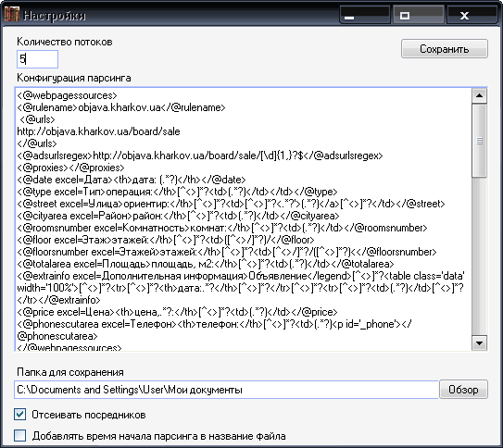Click the scroll down arrow of config box

click(x=479, y=343)
